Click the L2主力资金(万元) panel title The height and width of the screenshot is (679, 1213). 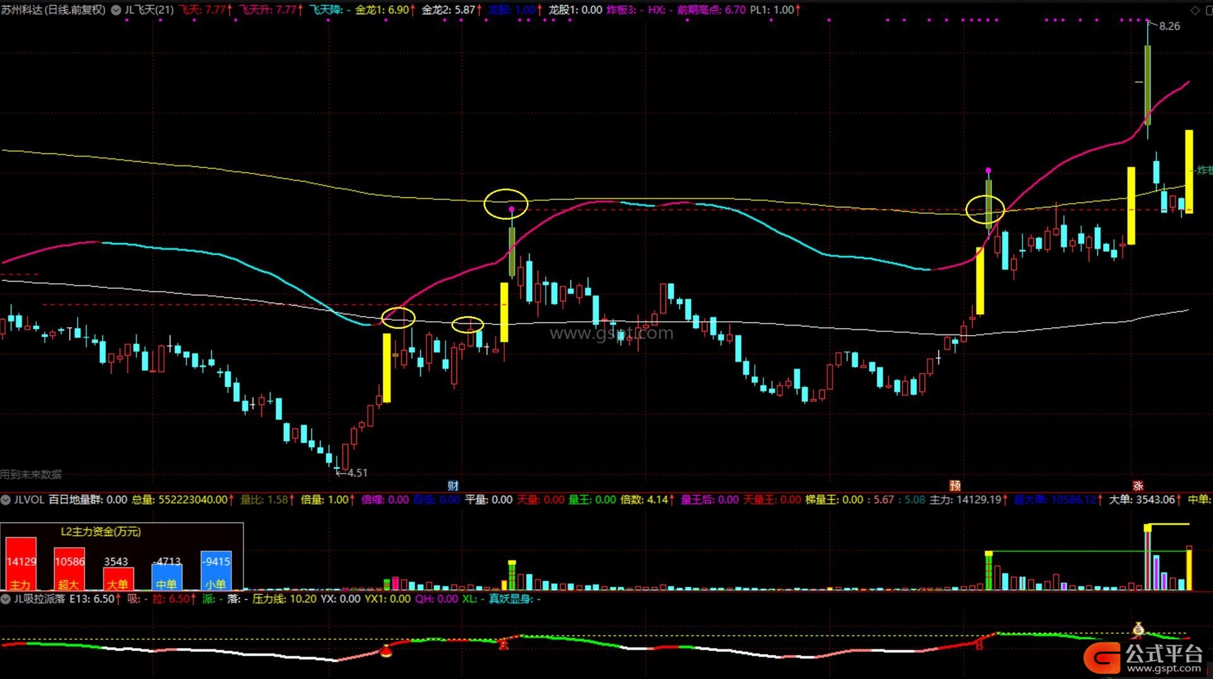coord(100,531)
